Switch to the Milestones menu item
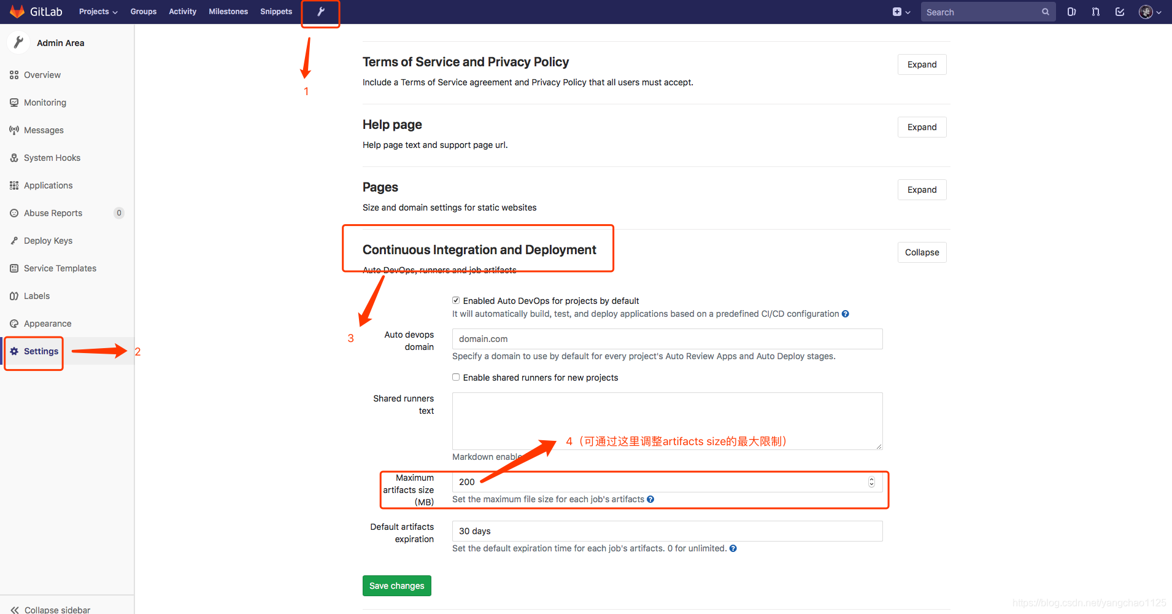The image size is (1172, 614). 228,11
